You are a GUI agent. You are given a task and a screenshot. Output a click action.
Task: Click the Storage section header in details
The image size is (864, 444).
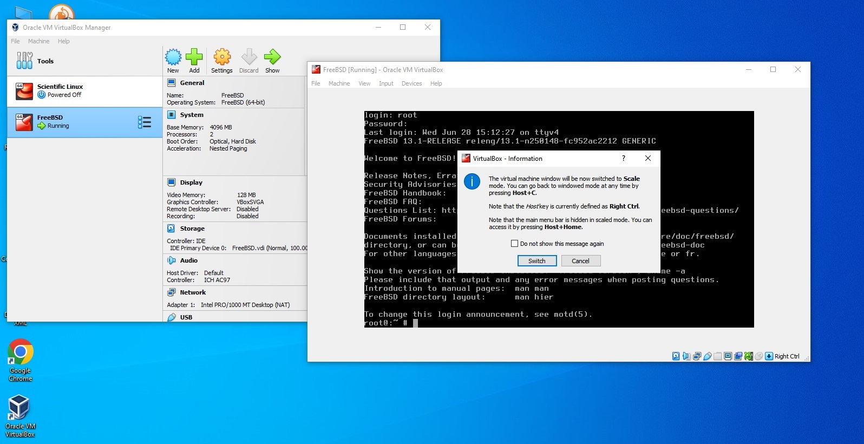(x=192, y=228)
